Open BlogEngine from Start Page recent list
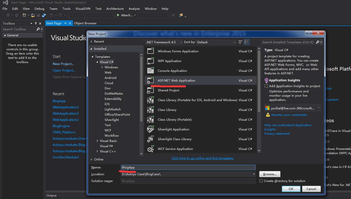351x199 pixels. click(61, 126)
